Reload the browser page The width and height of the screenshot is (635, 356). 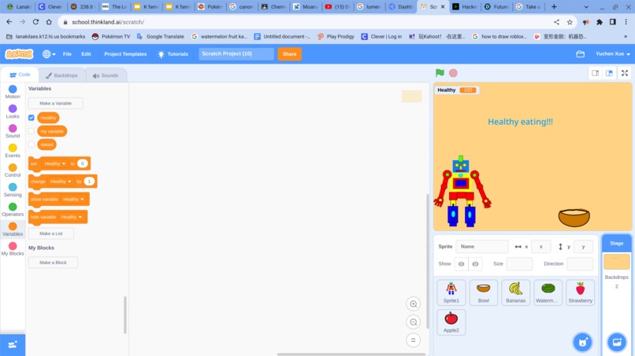pyautogui.click(x=35, y=22)
